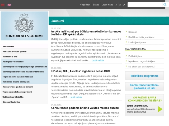This screenshot has width=169, height=126.
Task: Focus the search input field
Action: [x=145, y=5]
